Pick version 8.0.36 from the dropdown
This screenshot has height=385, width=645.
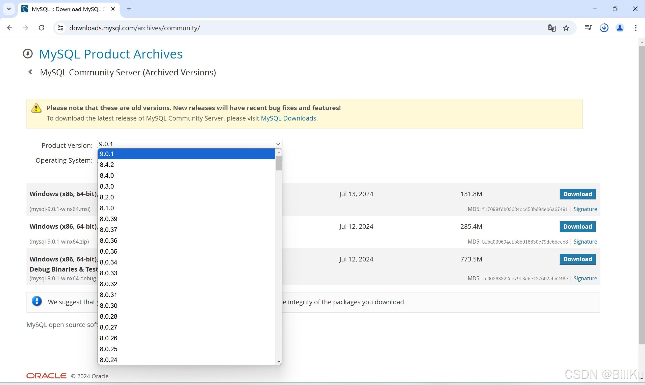186,241
